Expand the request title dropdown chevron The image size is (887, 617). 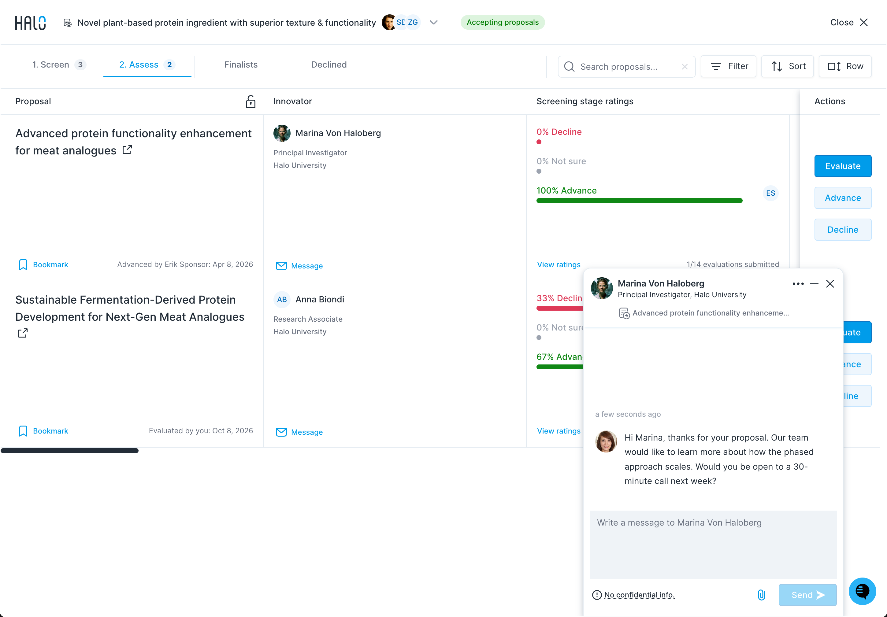click(x=434, y=22)
